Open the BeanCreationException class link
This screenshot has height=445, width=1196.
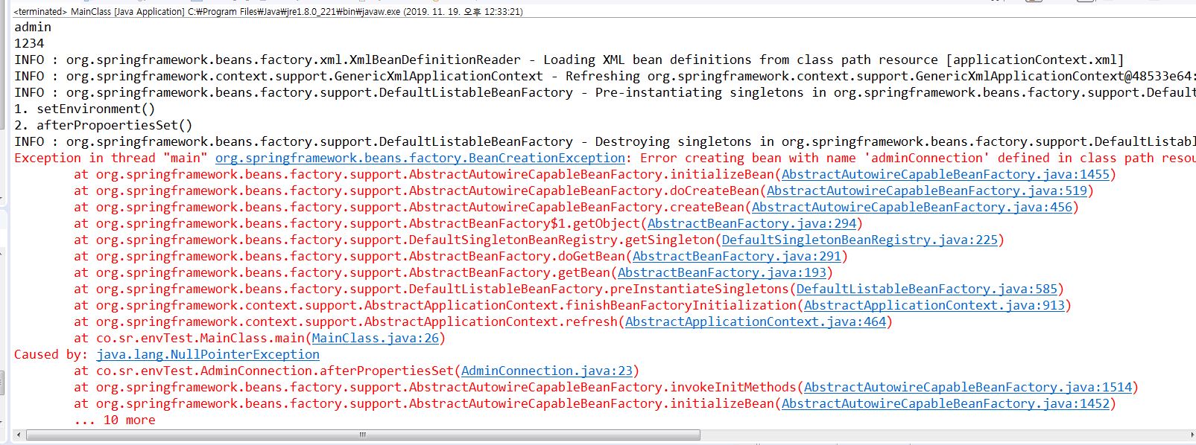pos(420,158)
